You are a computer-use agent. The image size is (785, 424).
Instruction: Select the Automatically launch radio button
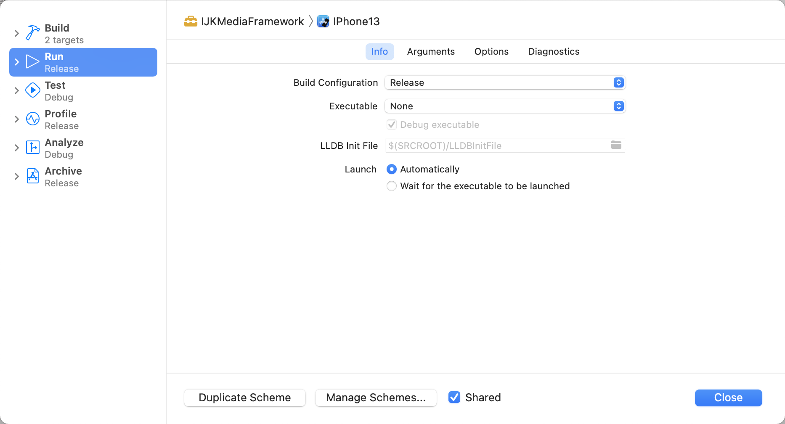[391, 169]
